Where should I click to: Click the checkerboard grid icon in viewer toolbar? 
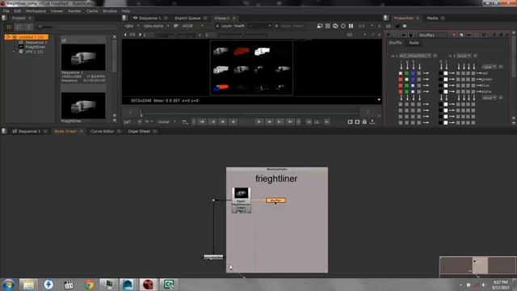pyautogui.click(x=327, y=26)
